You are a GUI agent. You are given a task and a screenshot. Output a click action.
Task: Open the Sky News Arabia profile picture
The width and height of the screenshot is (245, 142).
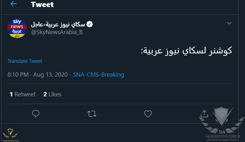coord(17,28)
